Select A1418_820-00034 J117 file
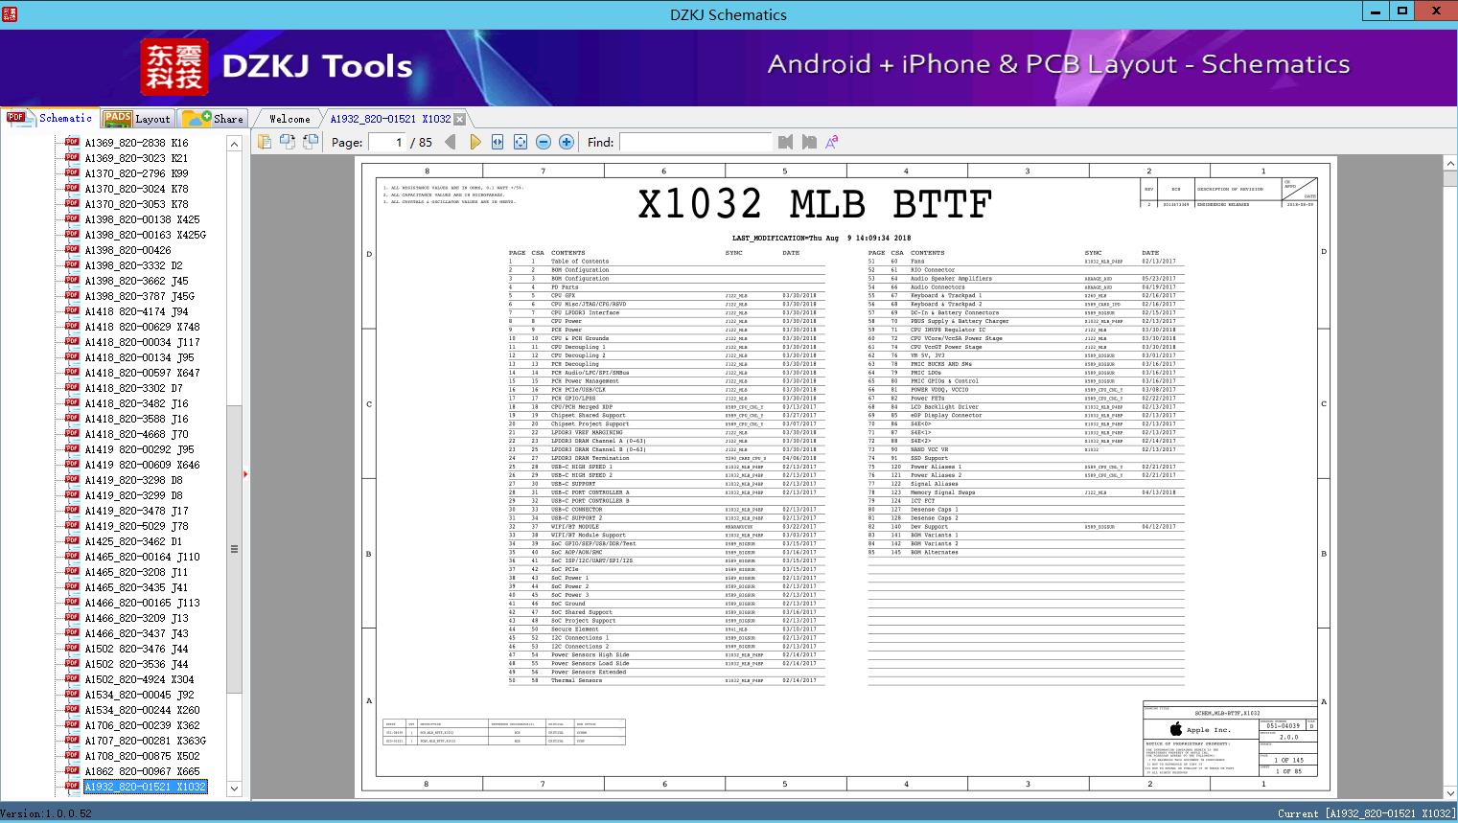 point(142,342)
